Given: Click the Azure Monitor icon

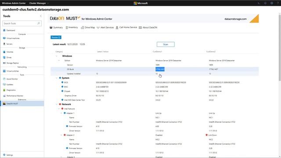Looking at the screenshot, I should tap(4, 79).
